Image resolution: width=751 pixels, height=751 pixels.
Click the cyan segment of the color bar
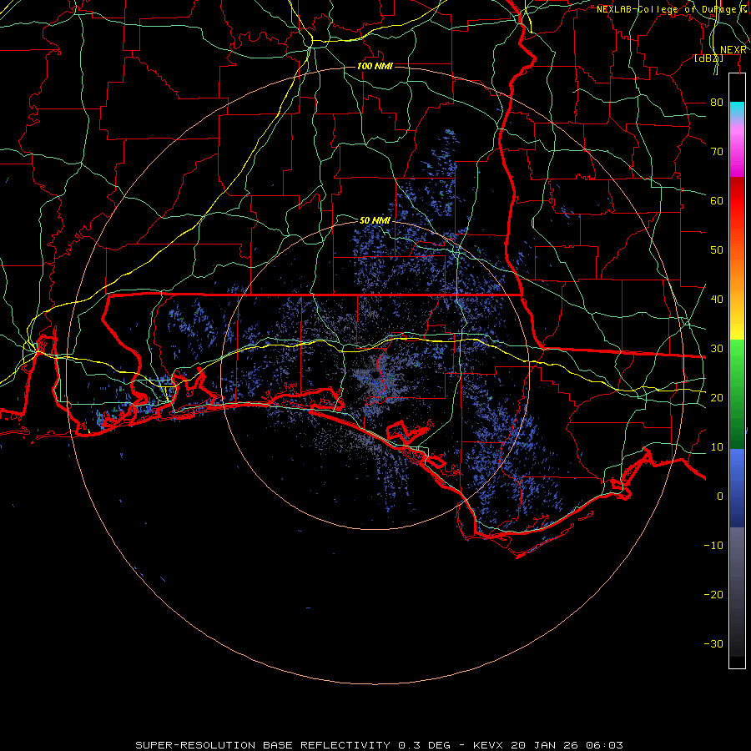tap(737, 110)
